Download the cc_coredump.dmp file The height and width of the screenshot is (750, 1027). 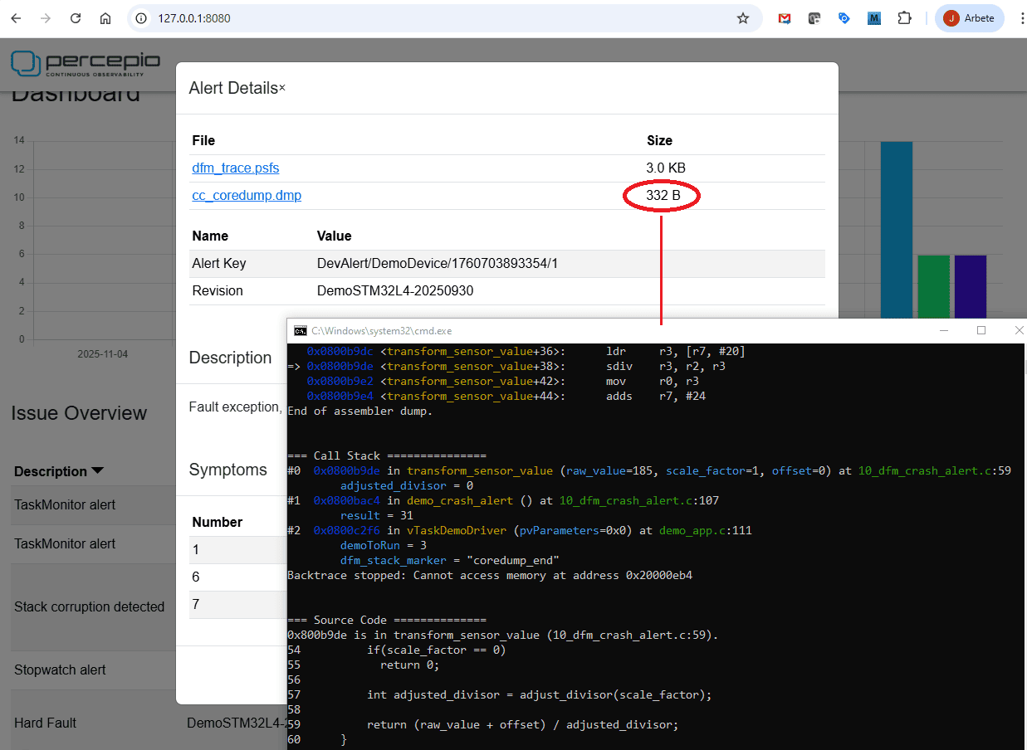point(246,196)
